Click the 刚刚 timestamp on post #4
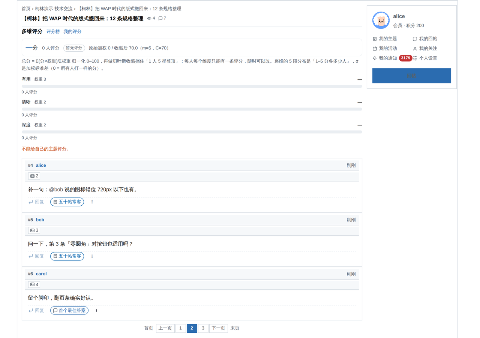The height and width of the screenshot is (338, 480). coord(351,166)
